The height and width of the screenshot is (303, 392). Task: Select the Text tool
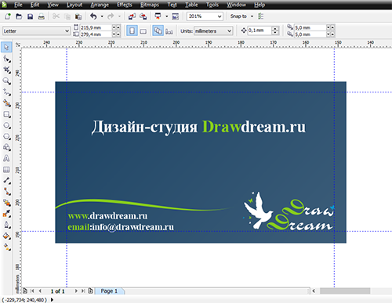click(x=6, y=158)
